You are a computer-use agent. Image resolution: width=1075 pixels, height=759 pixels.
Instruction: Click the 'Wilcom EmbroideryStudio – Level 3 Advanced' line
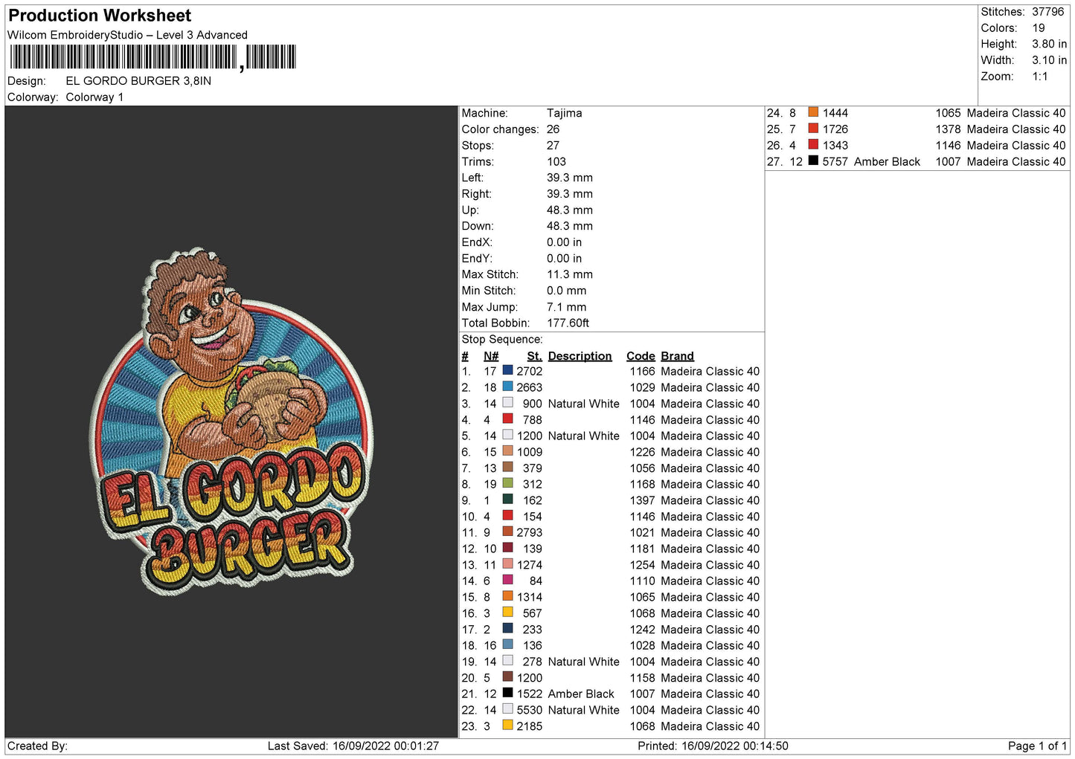(127, 35)
